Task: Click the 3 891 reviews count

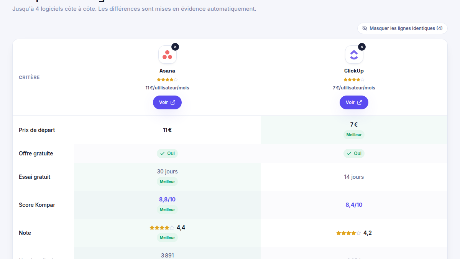Action: pyautogui.click(x=167, y=255)
